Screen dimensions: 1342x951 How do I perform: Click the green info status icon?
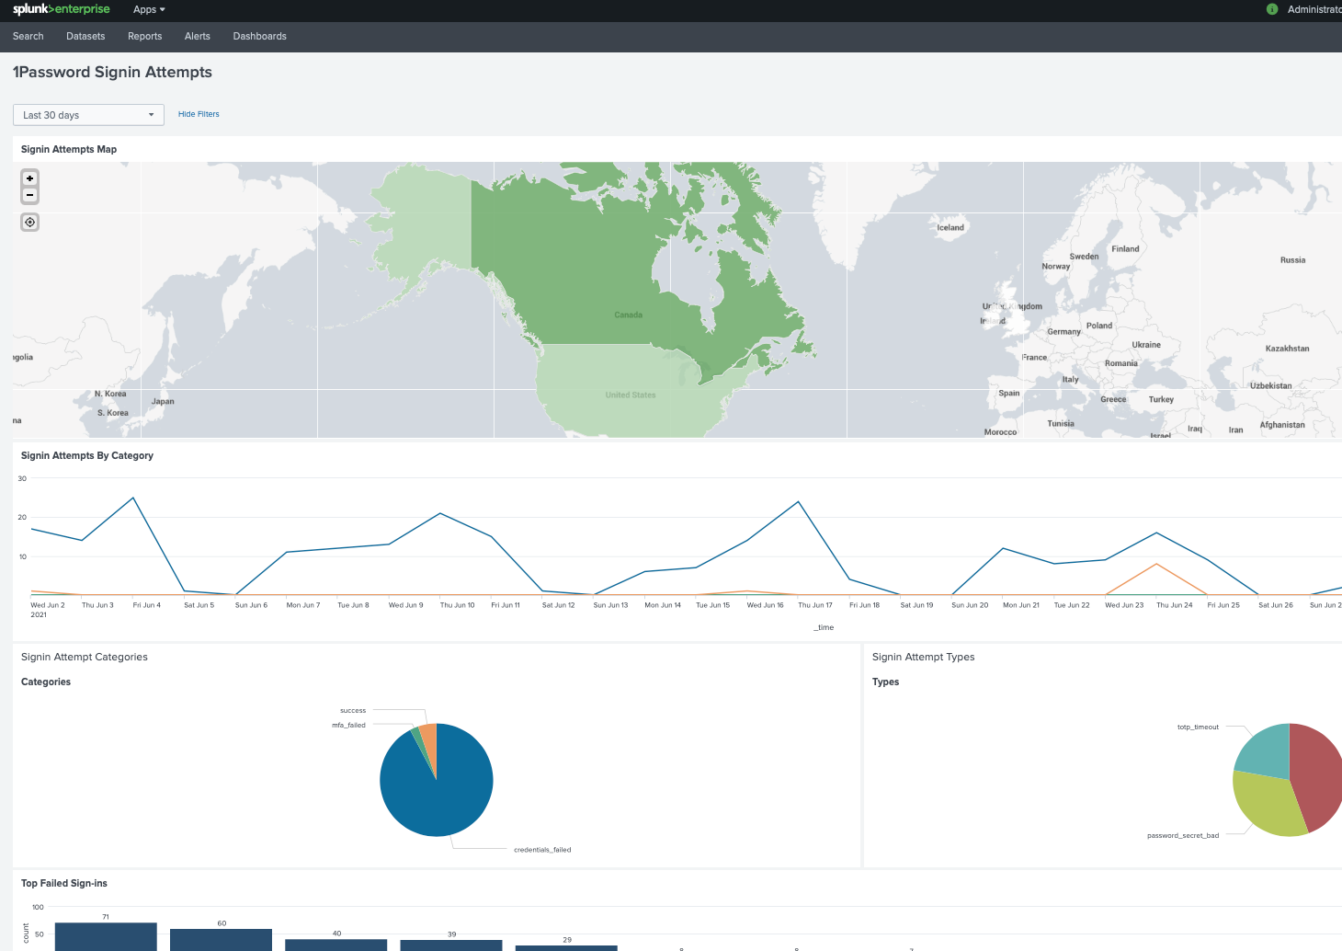[1272, 9]
